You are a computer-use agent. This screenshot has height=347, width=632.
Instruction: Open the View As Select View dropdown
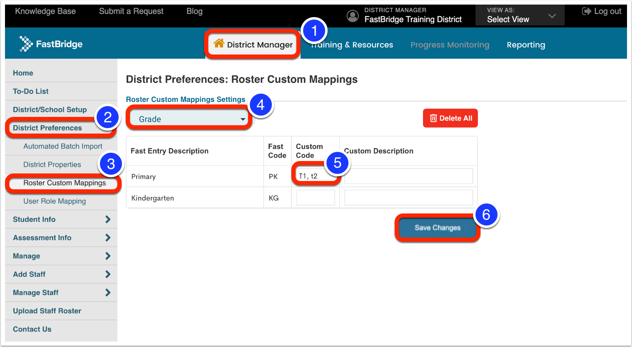[x=520, y=15]
